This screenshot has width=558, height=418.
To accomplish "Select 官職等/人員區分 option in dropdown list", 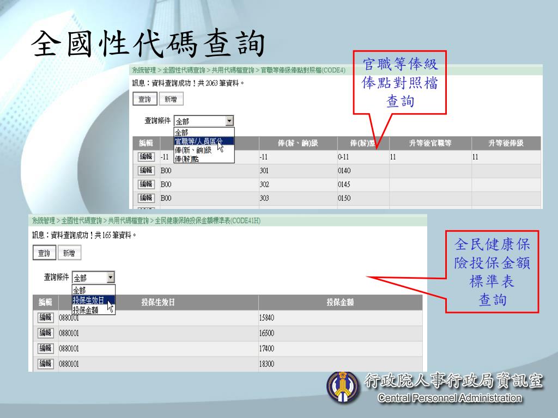I will (204, 141).
